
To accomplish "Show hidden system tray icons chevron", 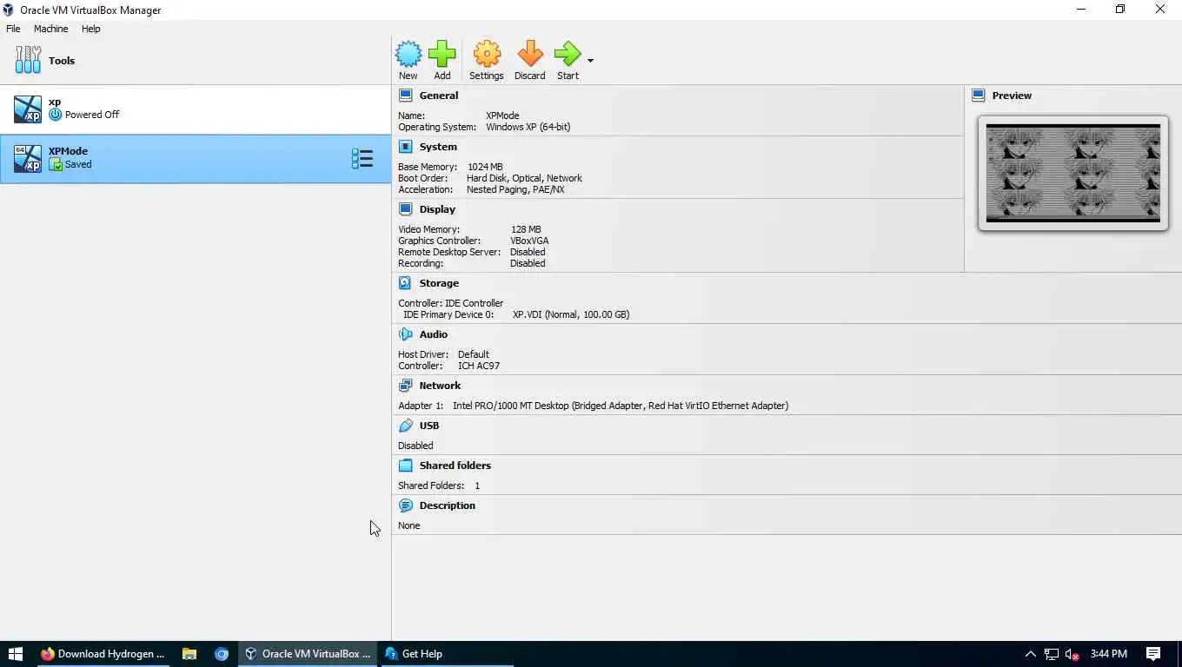I will (1031, 654).
